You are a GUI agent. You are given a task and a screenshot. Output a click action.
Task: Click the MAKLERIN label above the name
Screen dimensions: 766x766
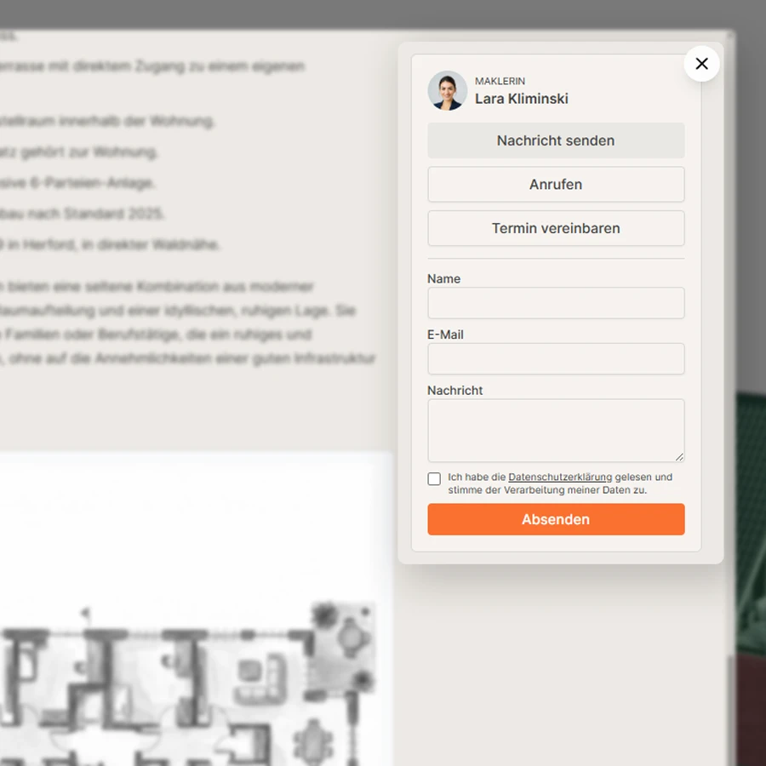[500, 81]
